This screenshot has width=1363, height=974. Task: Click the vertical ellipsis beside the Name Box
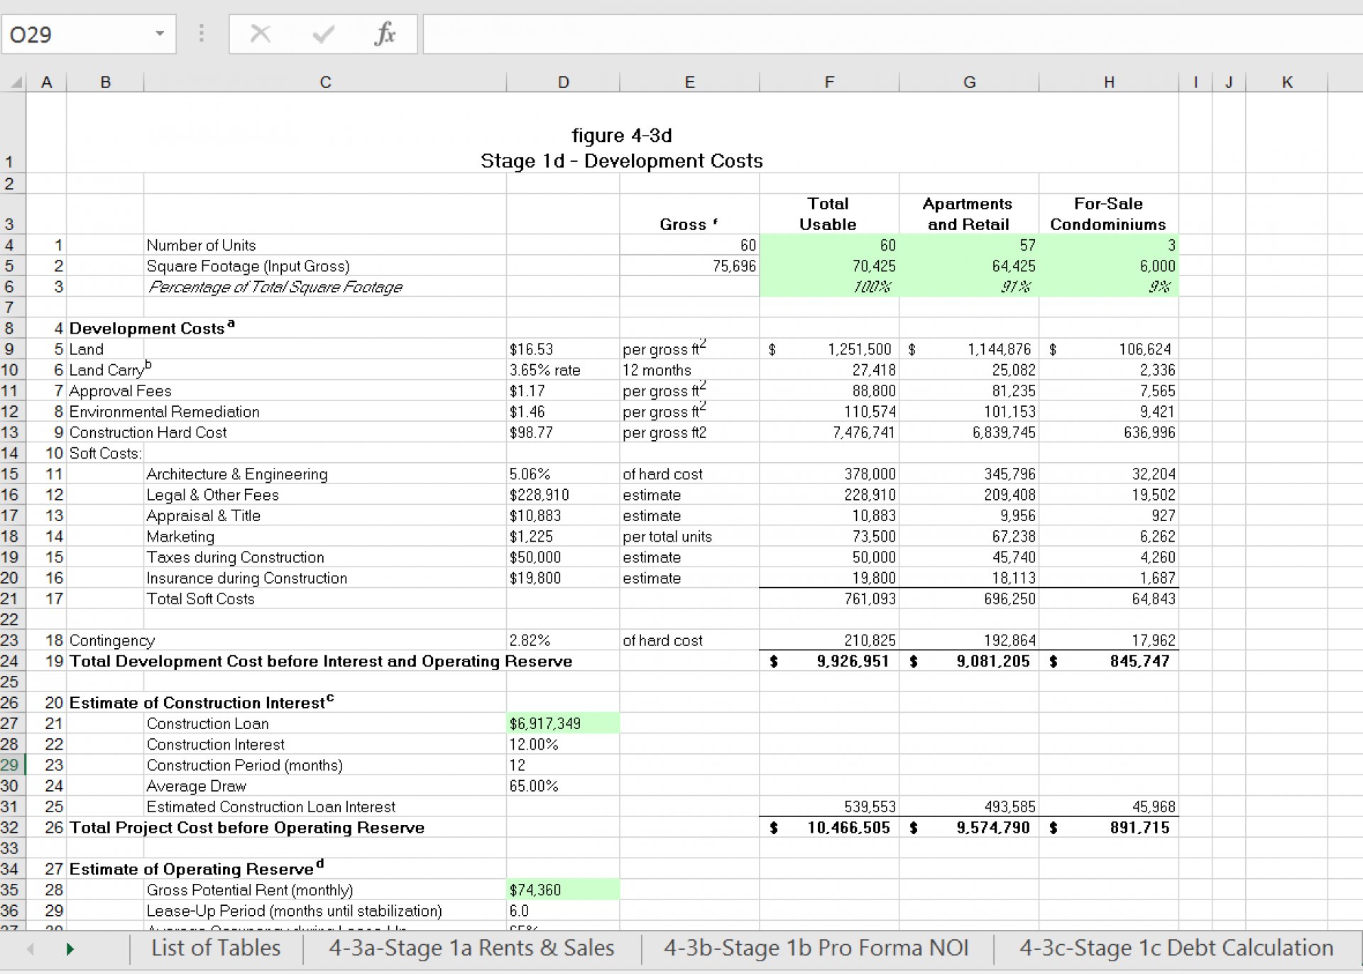[201, 33]
